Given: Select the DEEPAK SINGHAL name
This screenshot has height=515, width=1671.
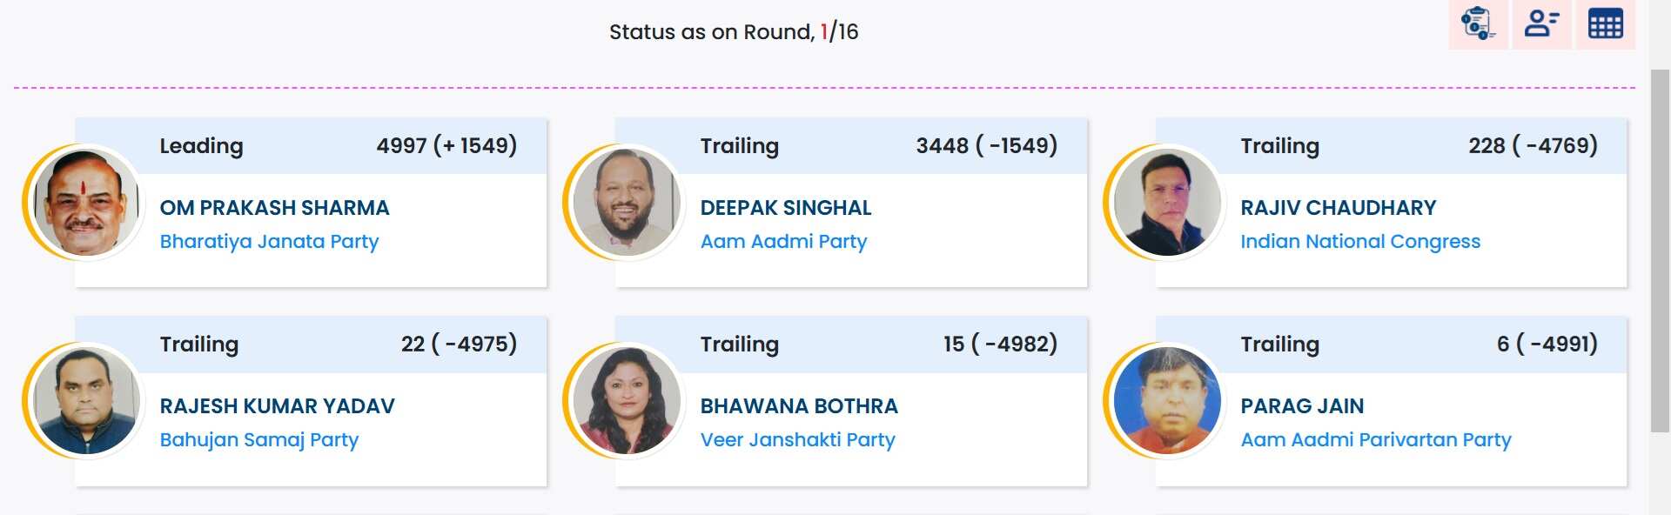Looking at the screenshot, I should (785, 208).
